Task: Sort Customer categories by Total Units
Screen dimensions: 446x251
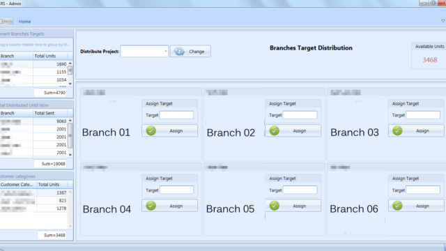Action: 52,185
